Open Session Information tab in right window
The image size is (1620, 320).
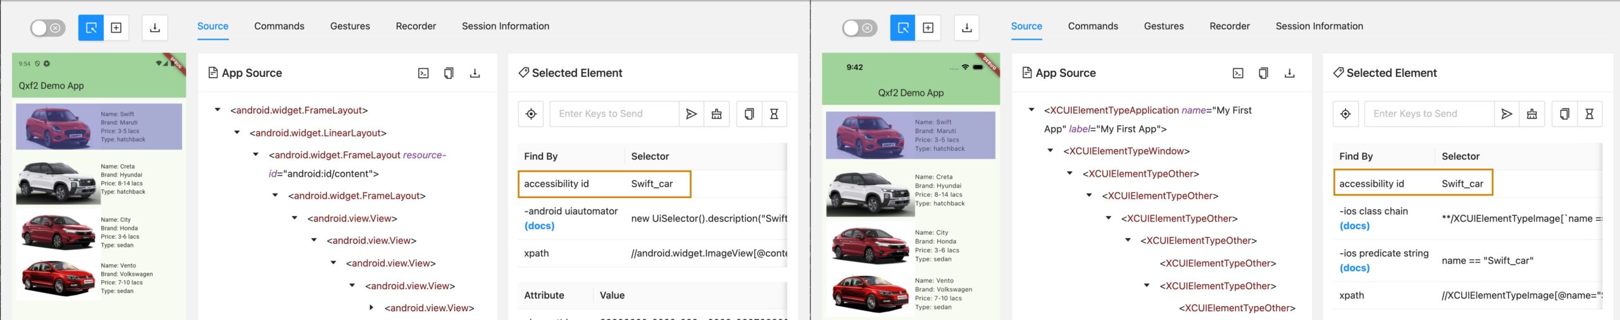pyautogui.click(x=1319, y=27)
